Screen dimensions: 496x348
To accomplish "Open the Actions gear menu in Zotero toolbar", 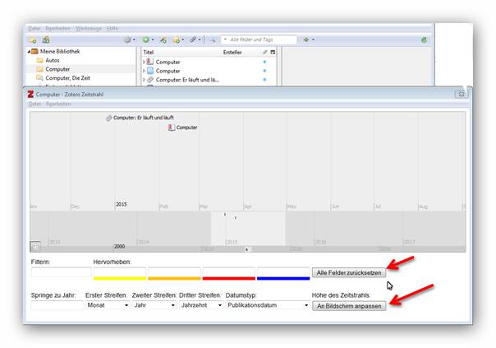I will click(130, 40).
